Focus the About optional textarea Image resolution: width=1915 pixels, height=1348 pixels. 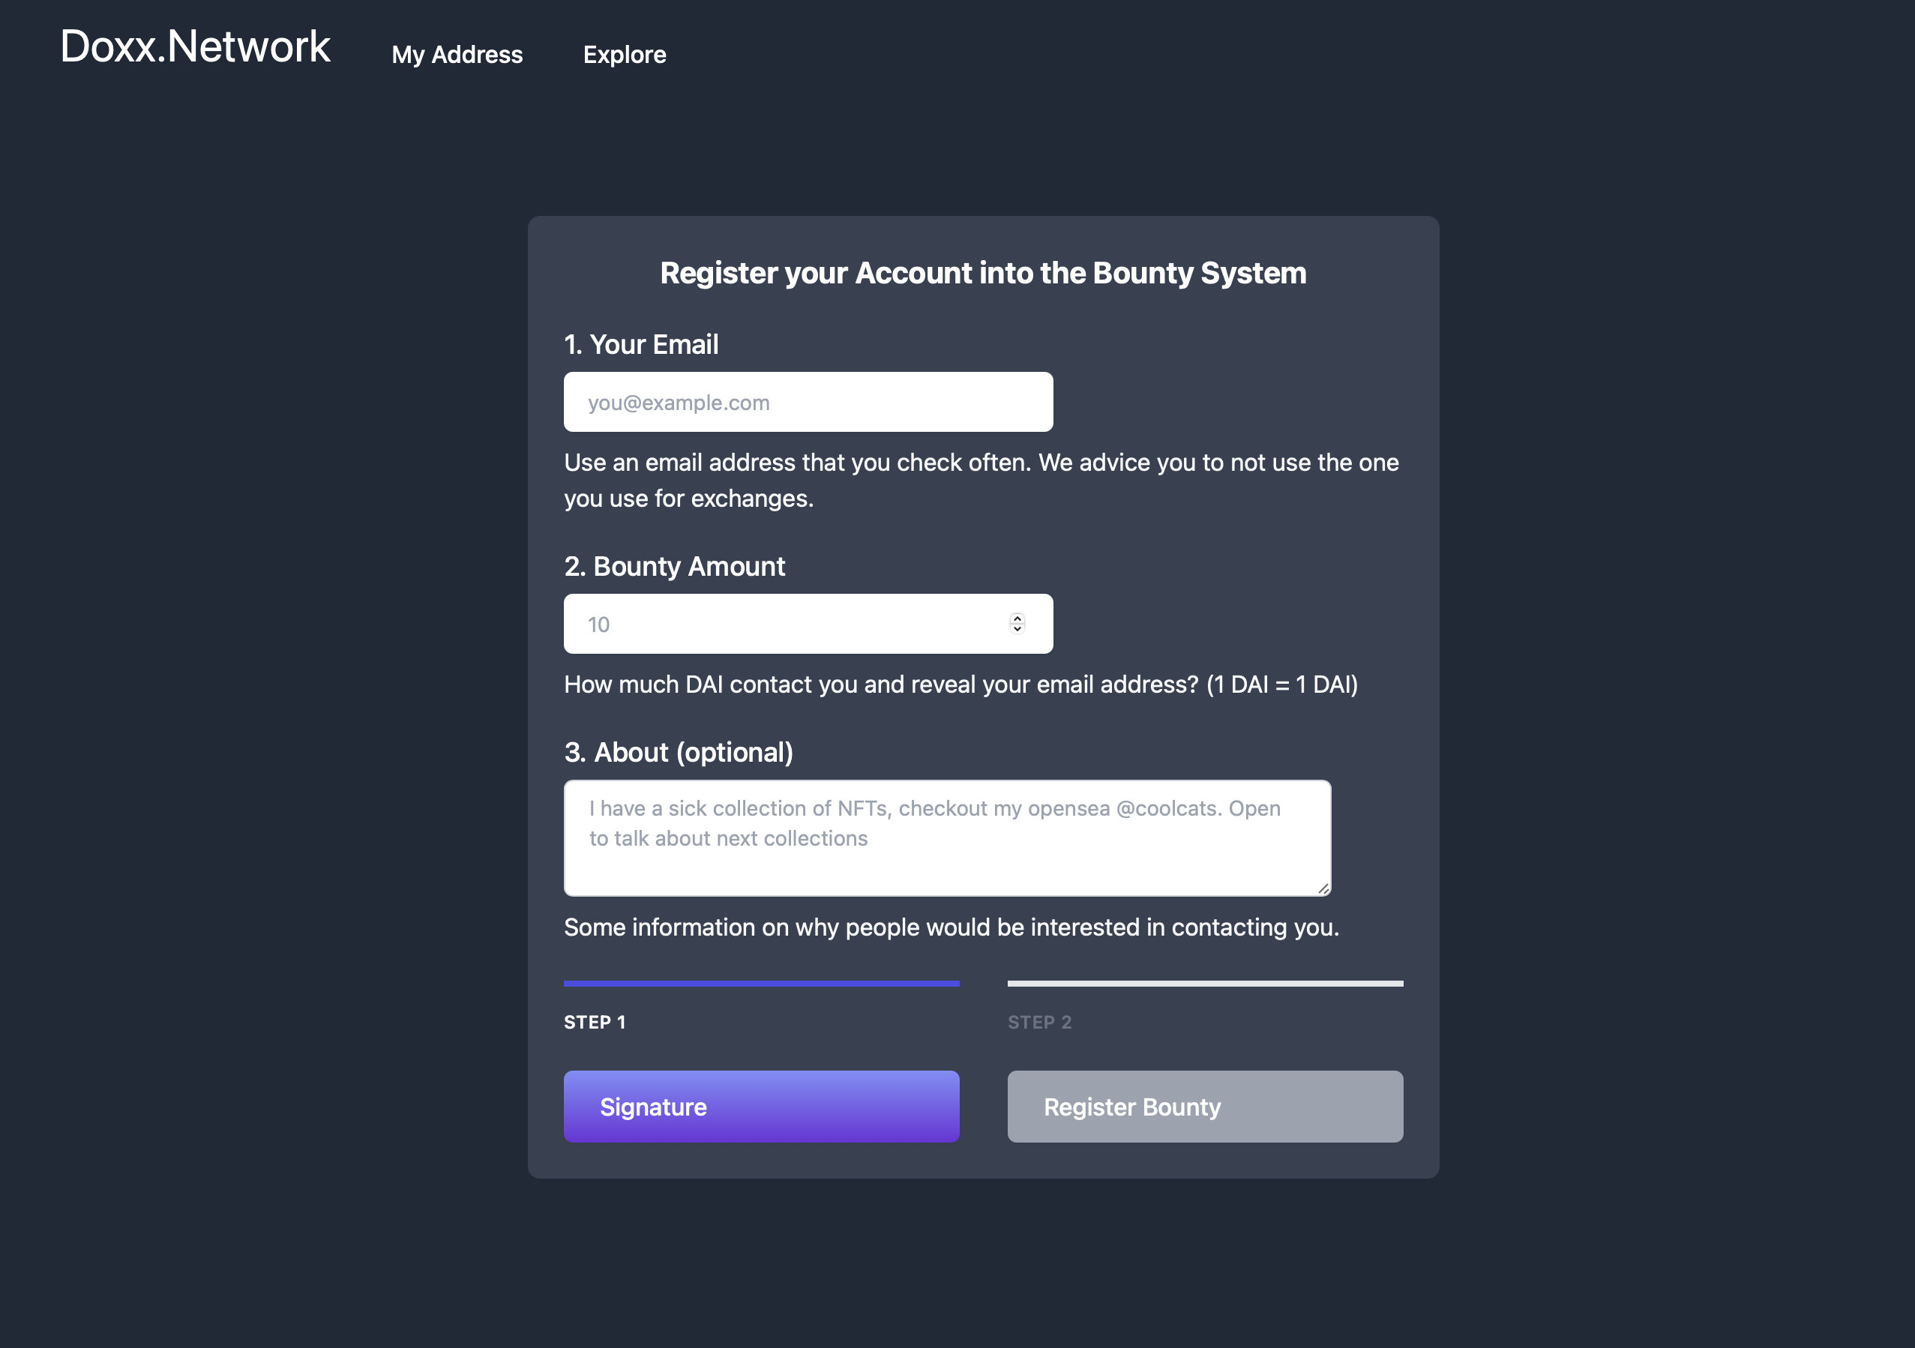coord(948,838)
